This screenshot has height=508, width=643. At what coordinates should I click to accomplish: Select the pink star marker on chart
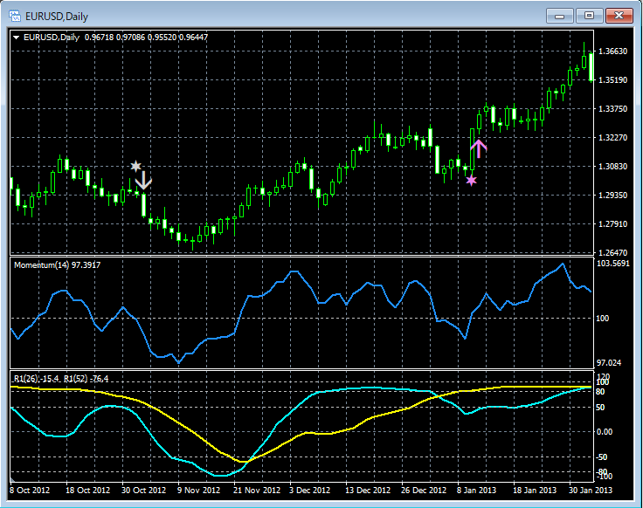[x=472, y=181]
